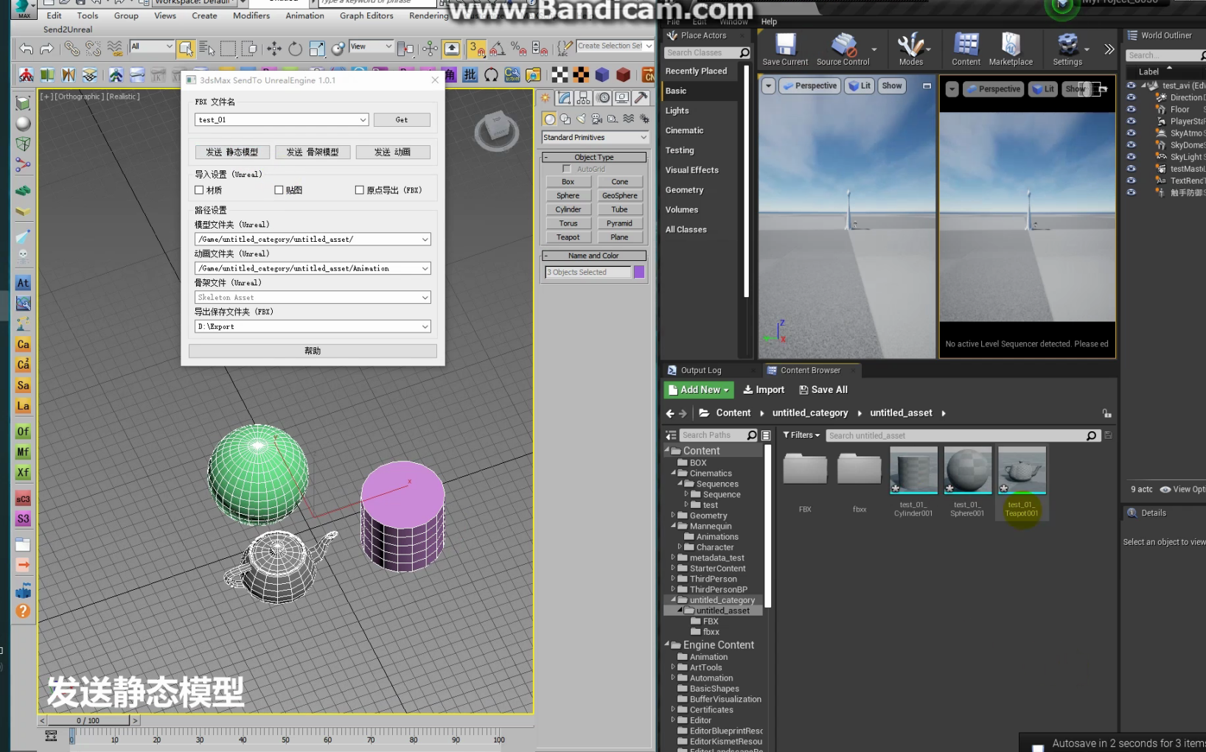Enable the 贴图 checkbox

tap(279, 190)
